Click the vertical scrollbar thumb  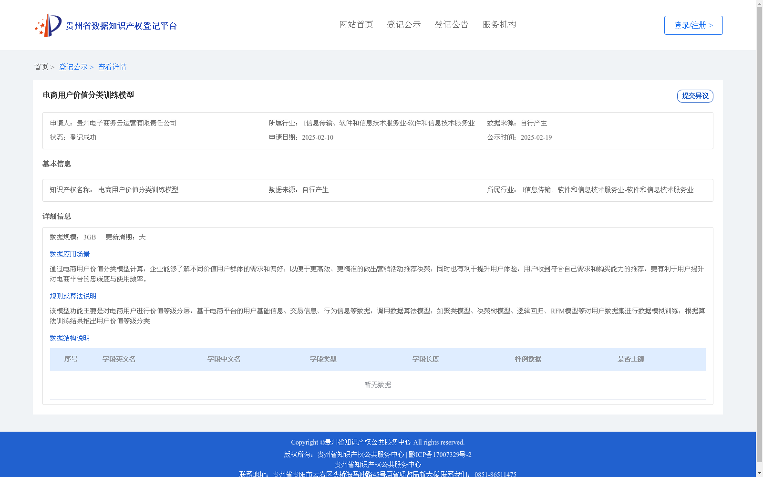760,234
